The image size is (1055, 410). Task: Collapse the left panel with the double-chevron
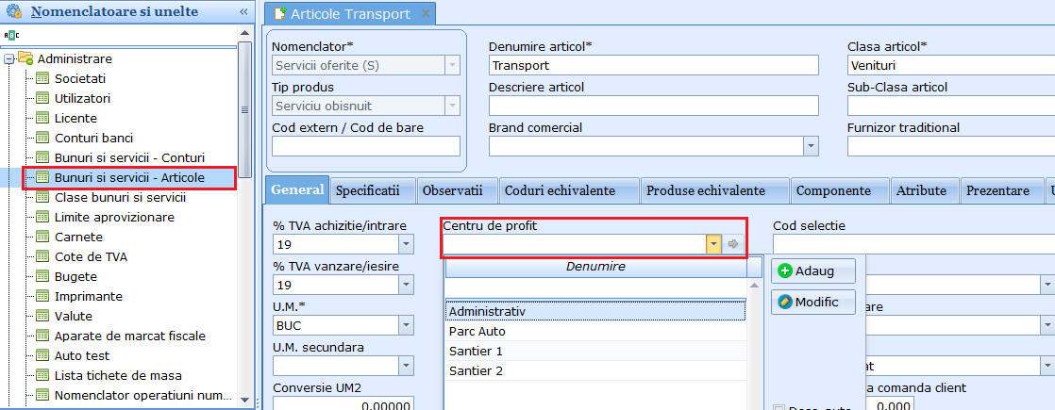pyautogui.click(x=243, y=12)
